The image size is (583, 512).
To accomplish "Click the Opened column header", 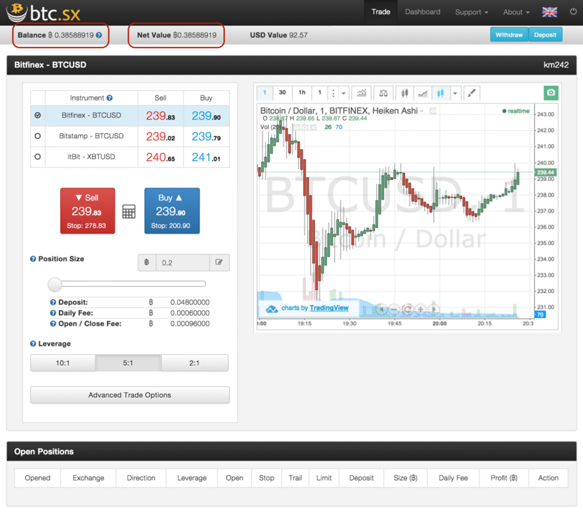I will (38, 478).
